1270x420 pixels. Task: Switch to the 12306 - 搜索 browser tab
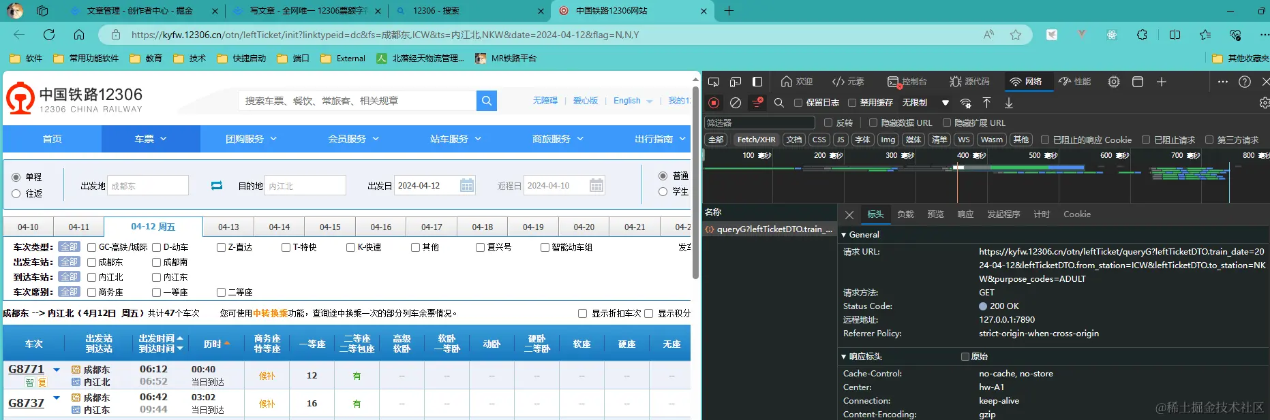470,11
